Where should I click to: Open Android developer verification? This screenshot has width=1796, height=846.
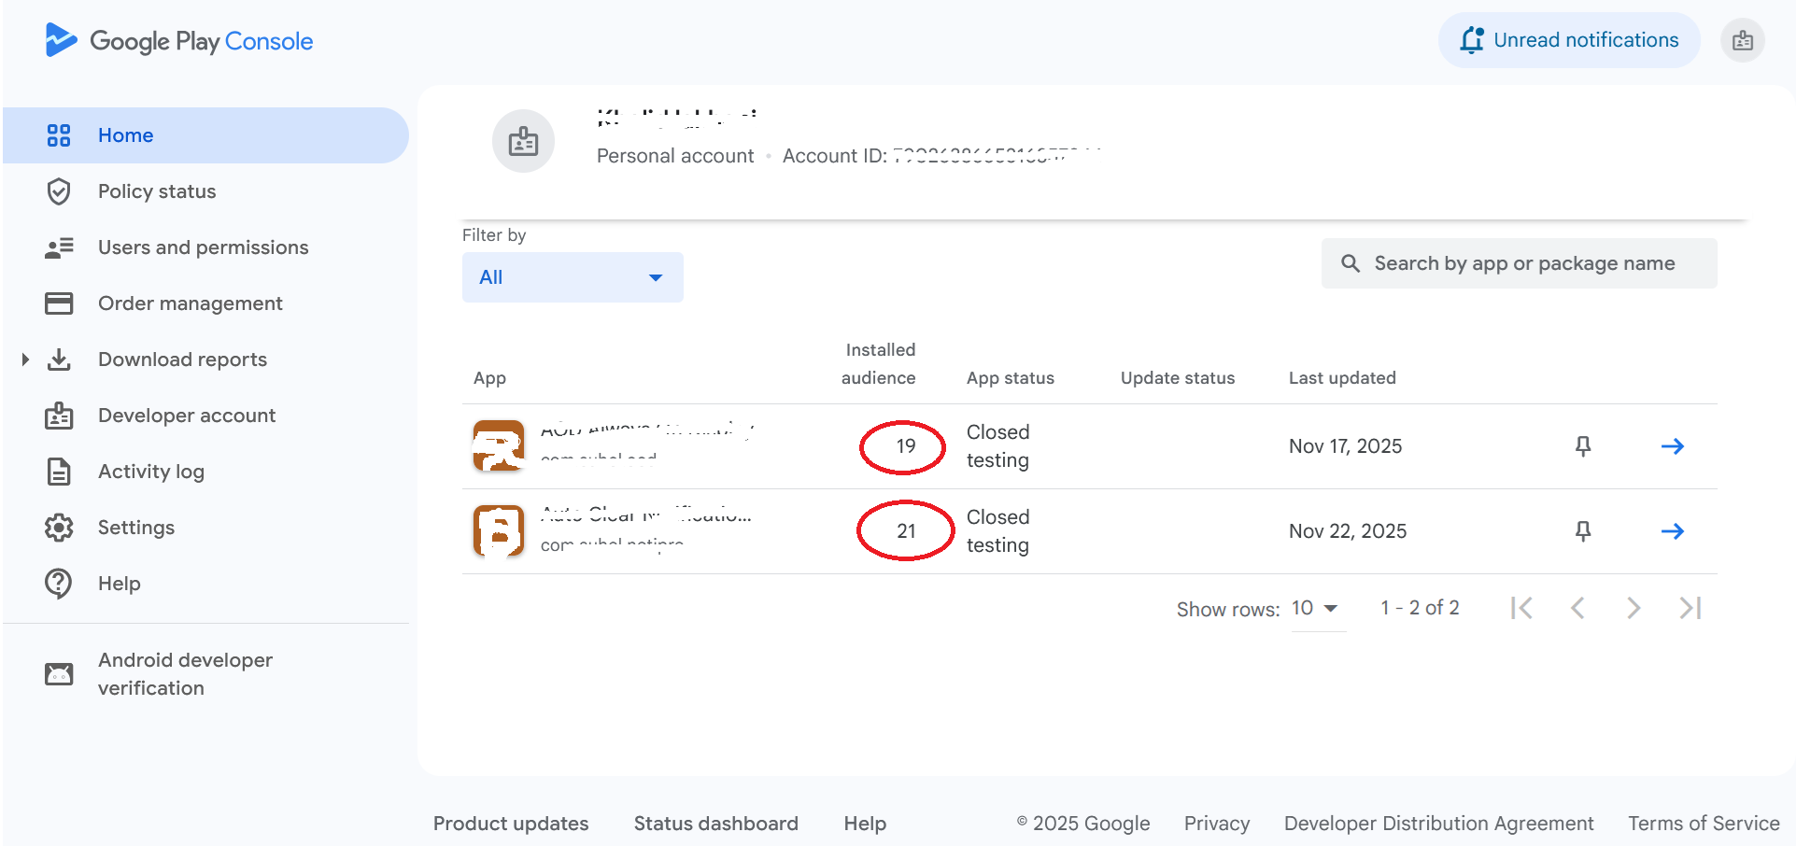tap(185, 674)
